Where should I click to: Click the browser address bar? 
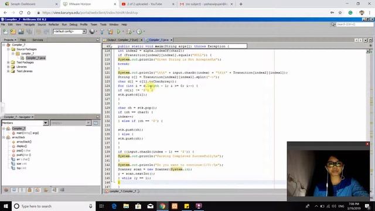point(182,12)
